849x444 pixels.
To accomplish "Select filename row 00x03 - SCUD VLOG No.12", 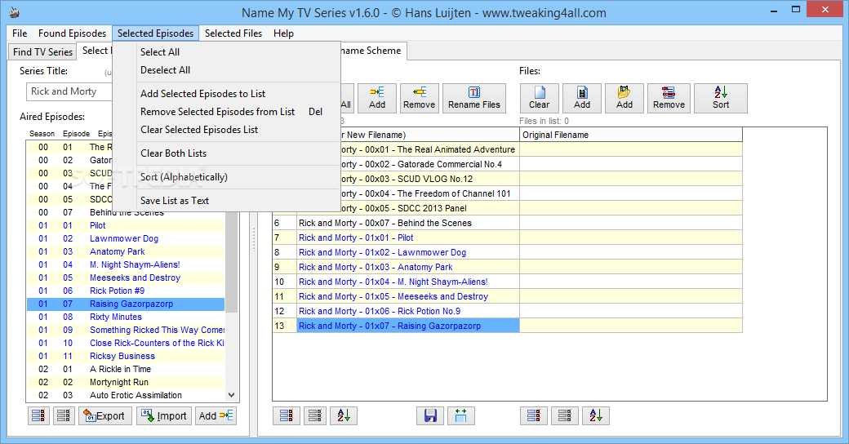I will click(429, 179).
